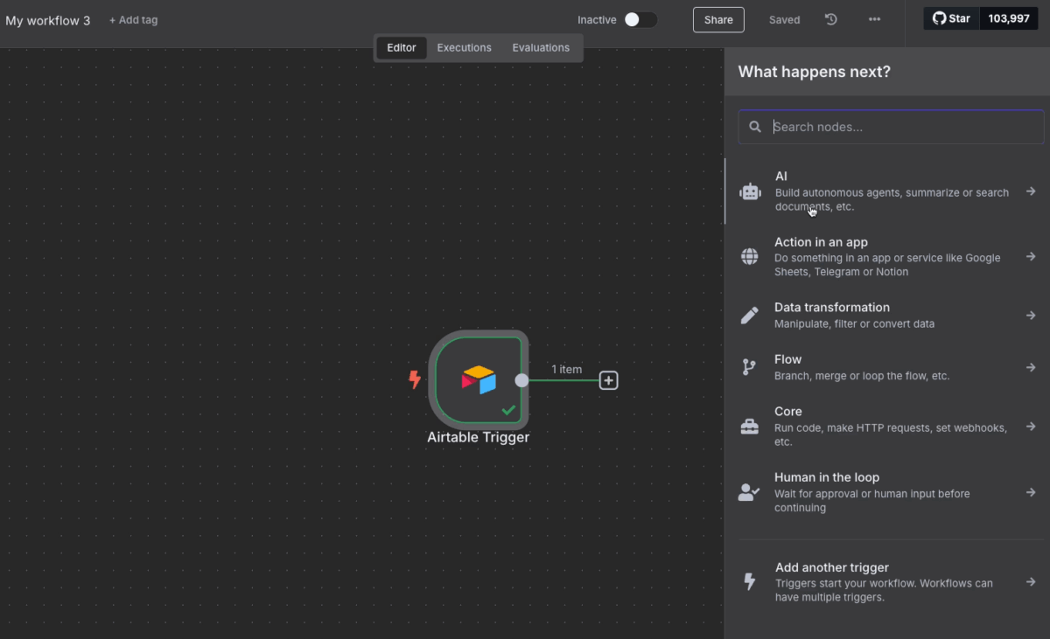This screenshot has width=1050, height=639.
Task: Click the 'Branch, merge or loop the flow' description
Action: tap(862, 376)
